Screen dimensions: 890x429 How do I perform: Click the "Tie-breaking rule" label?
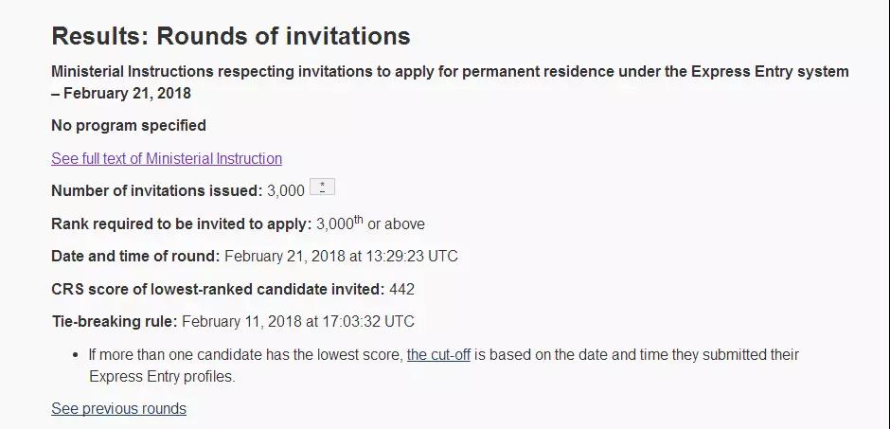114,321
